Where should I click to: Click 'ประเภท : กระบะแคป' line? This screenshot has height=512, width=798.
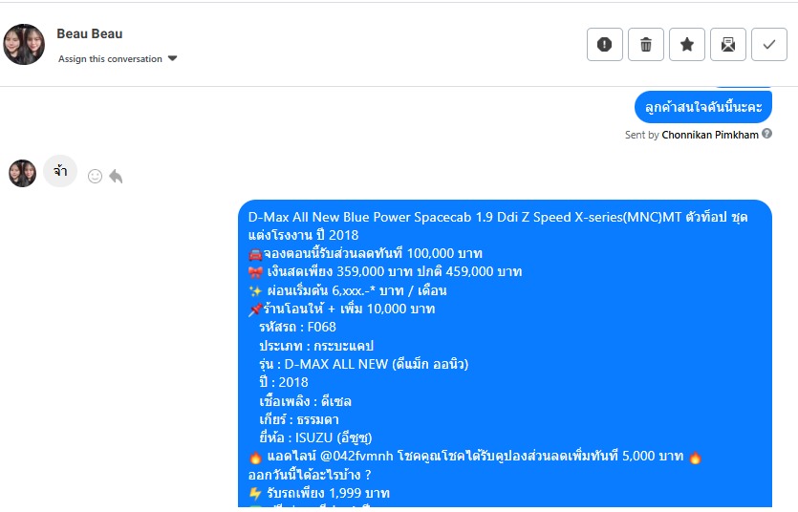click(316, 346)
